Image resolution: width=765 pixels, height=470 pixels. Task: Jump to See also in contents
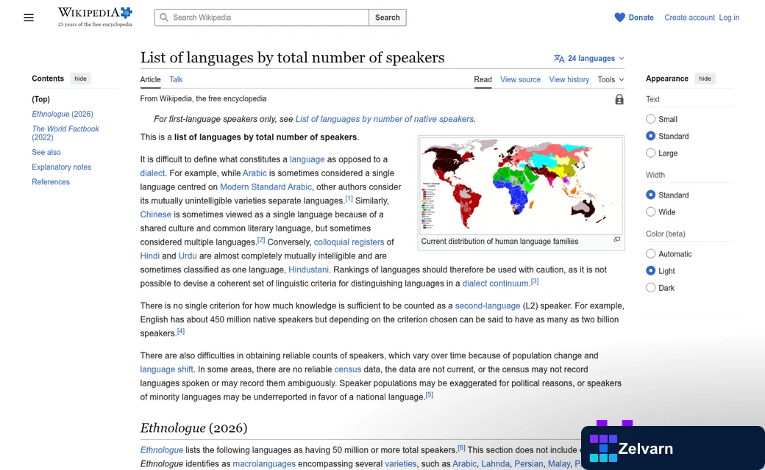(x=46, y=152)
